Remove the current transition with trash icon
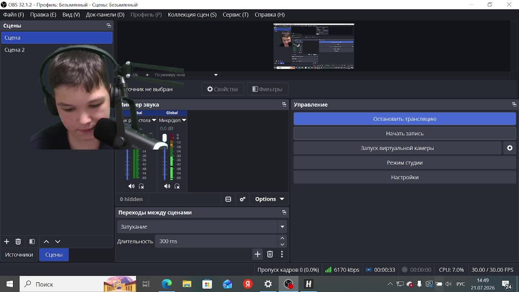The height and width of the screenshot is (292, 519). [270, 254]
